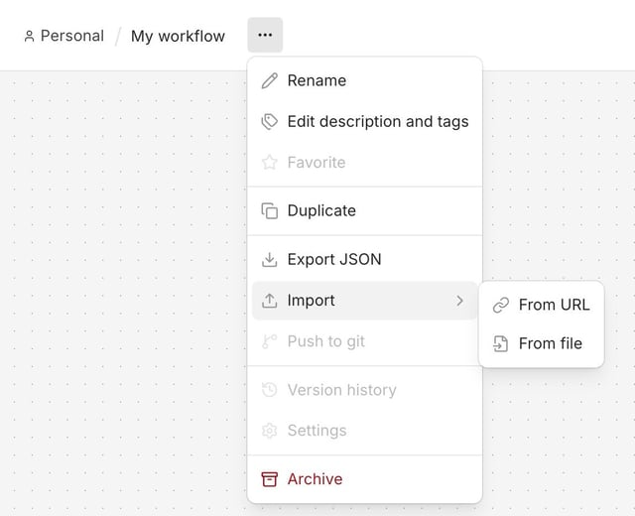Image resolution: width=635 pixels, height=516 pixels.
Task: Click the Duplicate copy icon
Action: (269, 210)
